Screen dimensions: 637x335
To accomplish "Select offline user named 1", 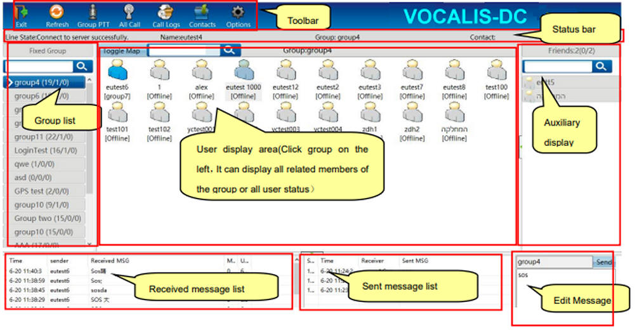I will [159, 79].
